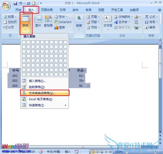Click the vertical scrollbar thumb
Image resolution: width=163 pixels, height=154 pixels.
(160, 63)
